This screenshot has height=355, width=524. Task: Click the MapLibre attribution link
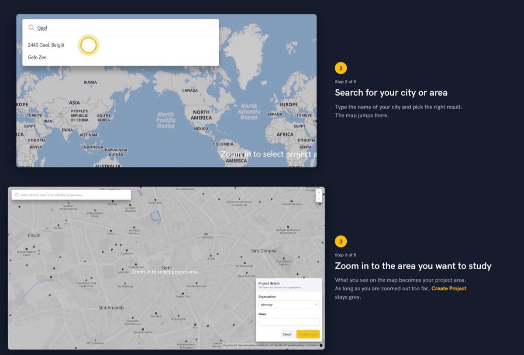point(229,345)
